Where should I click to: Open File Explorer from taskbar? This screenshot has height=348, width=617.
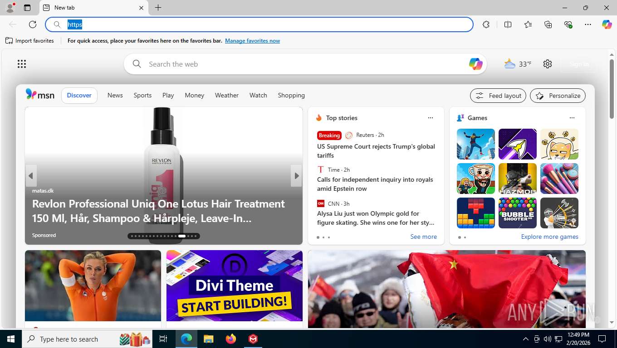pyautogui.click(x=208, y=339)
